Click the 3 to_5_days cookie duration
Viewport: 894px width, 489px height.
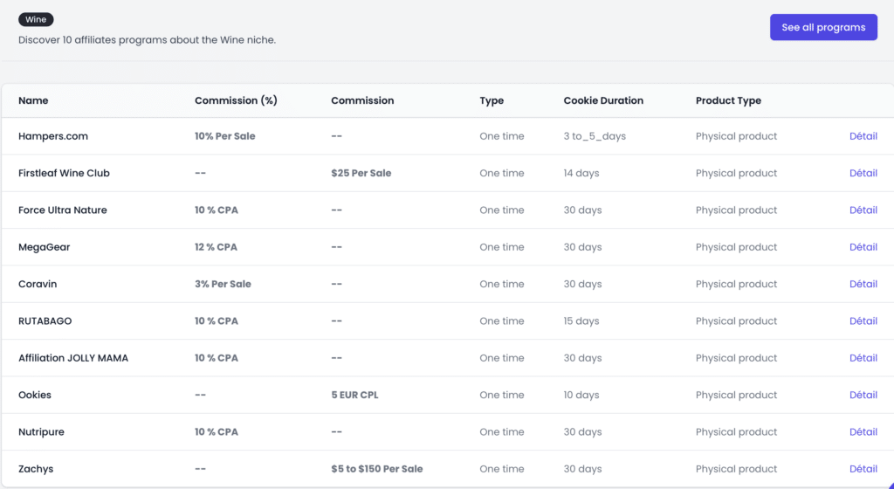[595, 136]
